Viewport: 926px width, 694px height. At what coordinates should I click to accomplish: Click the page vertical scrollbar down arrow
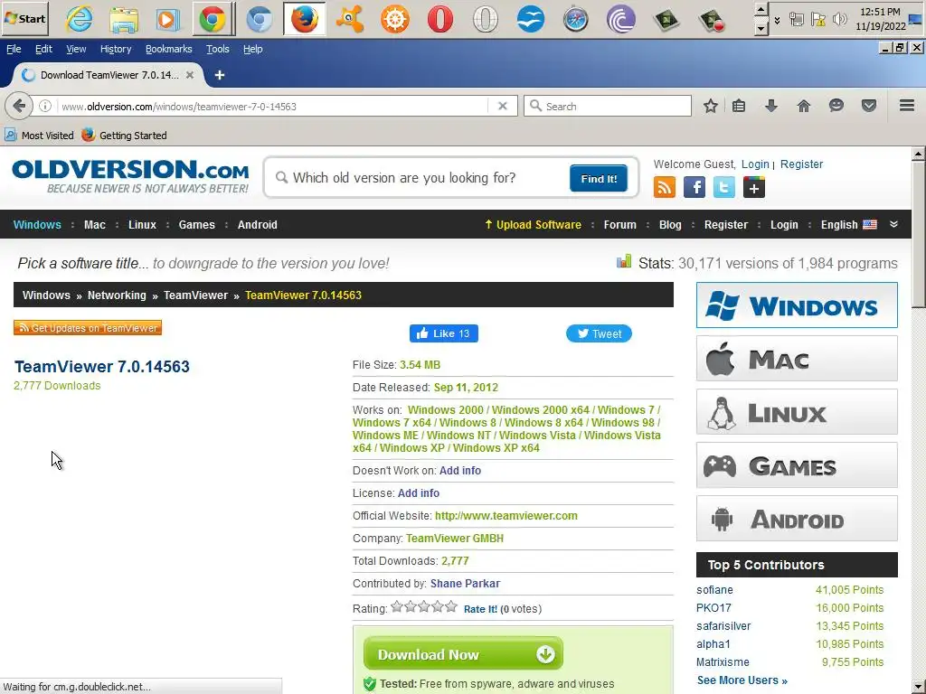click(x=919, y=688)
